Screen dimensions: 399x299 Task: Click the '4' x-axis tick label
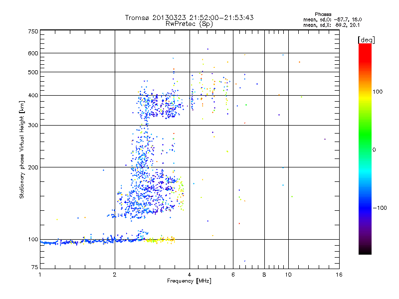[190, 275]
